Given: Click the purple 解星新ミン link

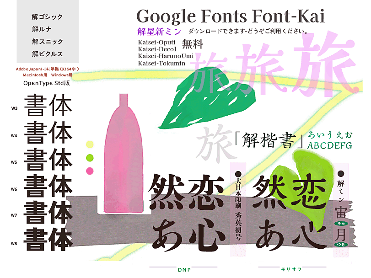Looking at the screenshot, I should pos(159,32).
